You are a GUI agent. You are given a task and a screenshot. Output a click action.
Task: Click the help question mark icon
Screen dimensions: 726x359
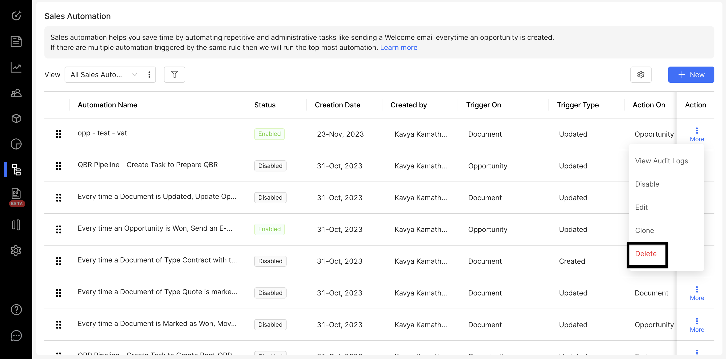coord(16,309)
